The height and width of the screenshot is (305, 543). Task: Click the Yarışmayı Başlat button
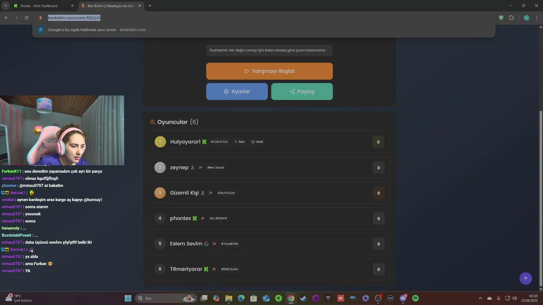pyautogui.click(x=269, y=71)
